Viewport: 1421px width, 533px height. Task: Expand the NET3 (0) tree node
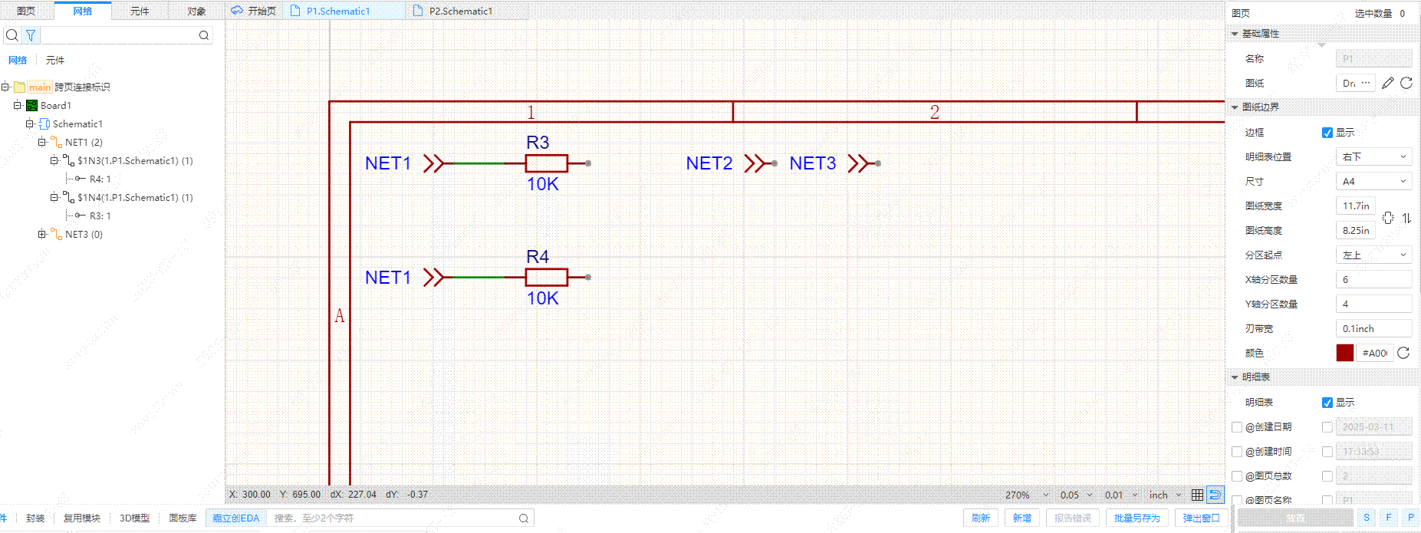pos(42,235)
